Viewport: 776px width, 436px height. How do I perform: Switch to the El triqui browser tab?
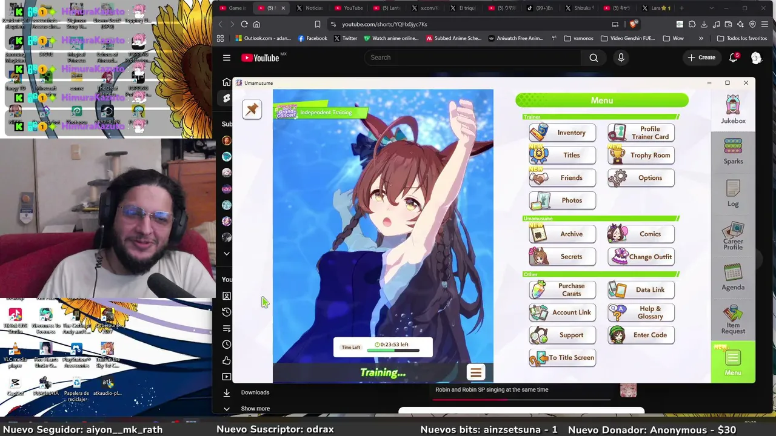[463, 8]
